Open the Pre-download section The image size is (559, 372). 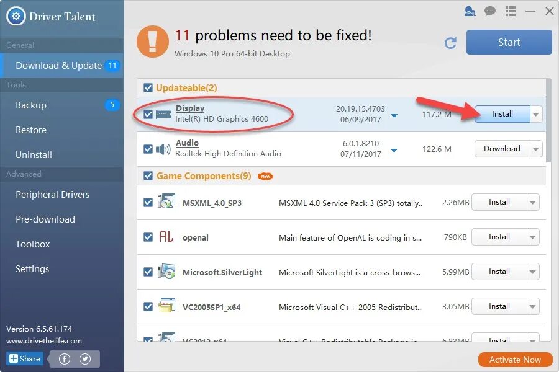click(61, 219)
